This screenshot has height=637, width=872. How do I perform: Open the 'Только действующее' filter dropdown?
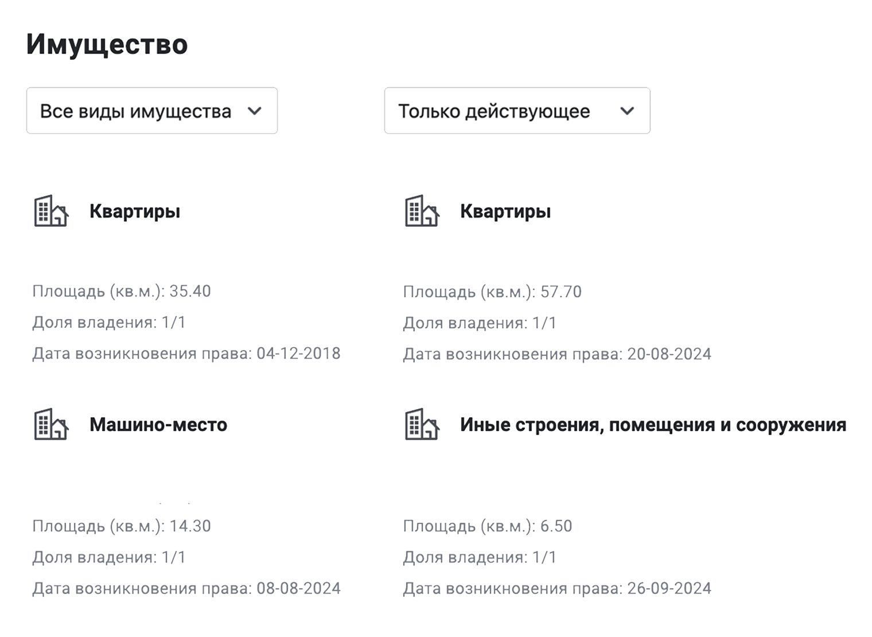point(517,111)
